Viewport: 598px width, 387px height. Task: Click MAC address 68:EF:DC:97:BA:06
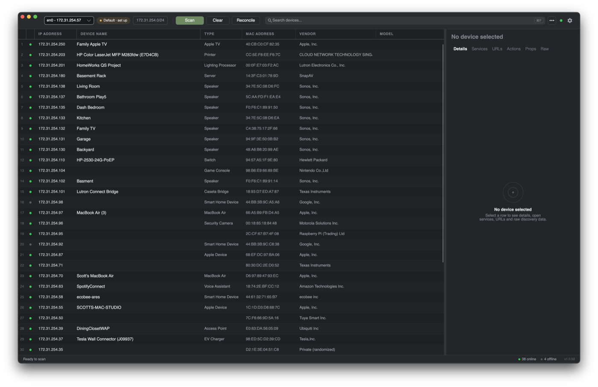coord(262,255)
